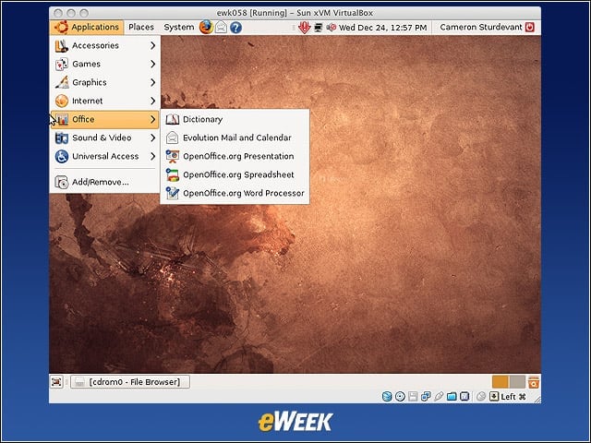Expand the Graphics submenu arrow
The image size is (591, 443).
coord(152,82)
